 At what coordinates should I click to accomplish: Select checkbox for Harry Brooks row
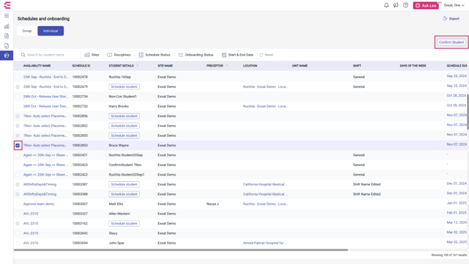pos(18,106)
